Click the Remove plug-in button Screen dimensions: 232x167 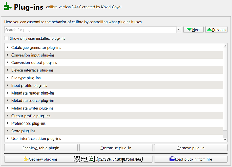point(191,148)
